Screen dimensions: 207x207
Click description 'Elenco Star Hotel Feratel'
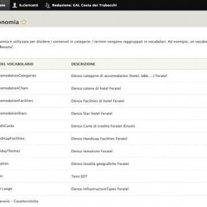(92, 113)
